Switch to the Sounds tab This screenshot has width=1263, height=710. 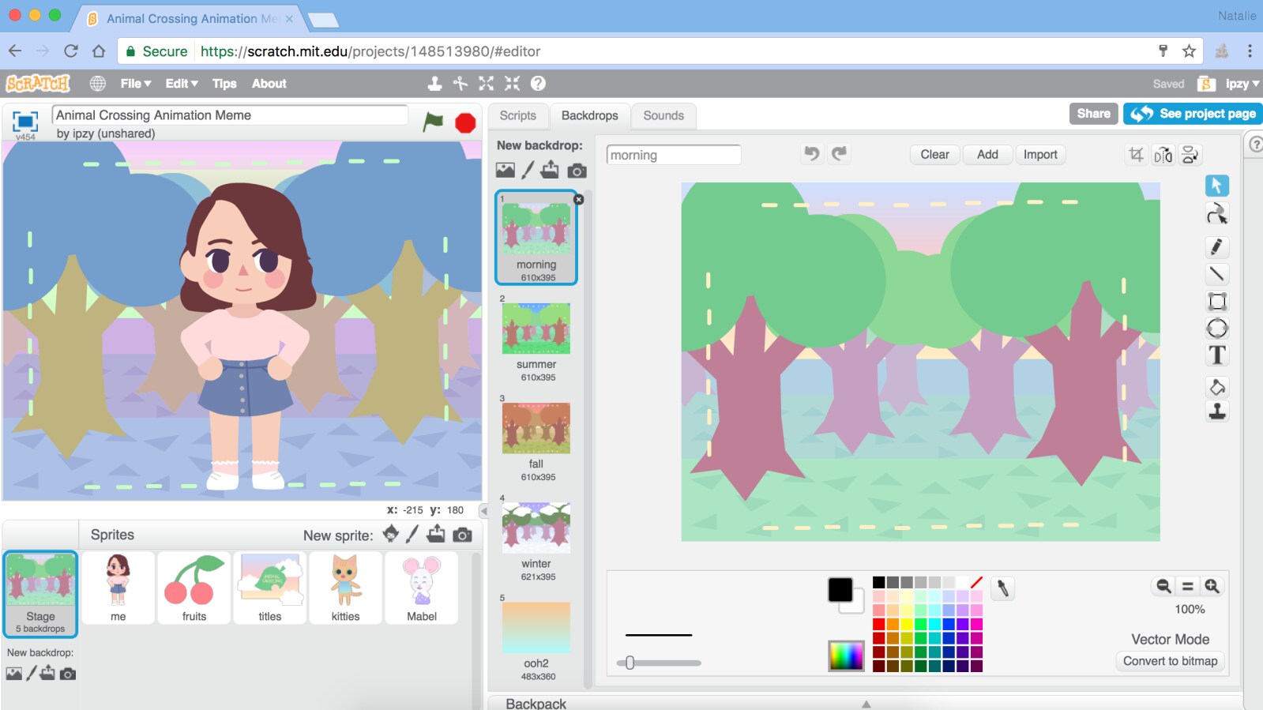tap(663, 115)
